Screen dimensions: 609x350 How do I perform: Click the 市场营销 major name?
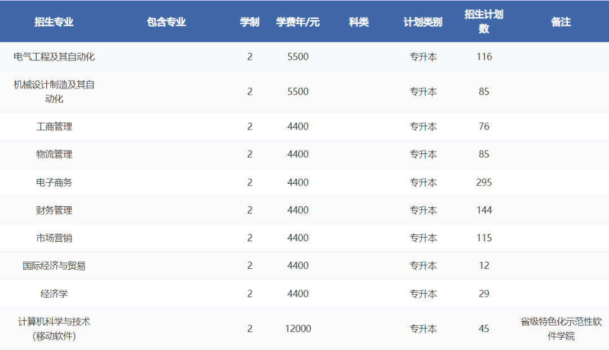point(54,238)
